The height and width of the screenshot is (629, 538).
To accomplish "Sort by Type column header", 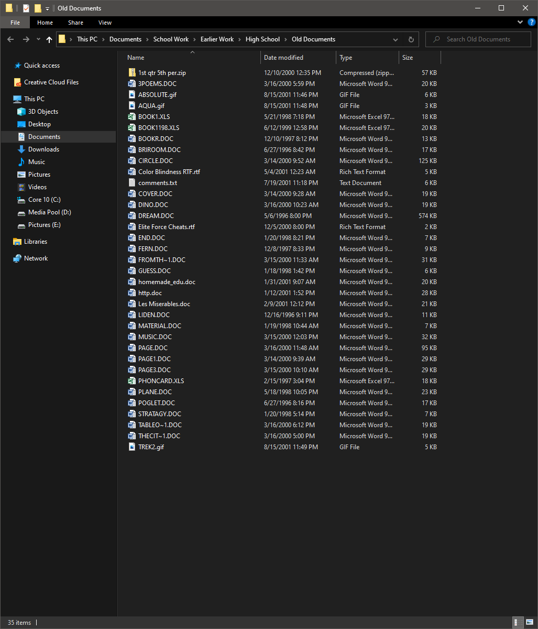I will coord(367,58).
